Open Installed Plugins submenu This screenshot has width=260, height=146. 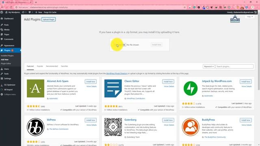[x=7, y=56]
